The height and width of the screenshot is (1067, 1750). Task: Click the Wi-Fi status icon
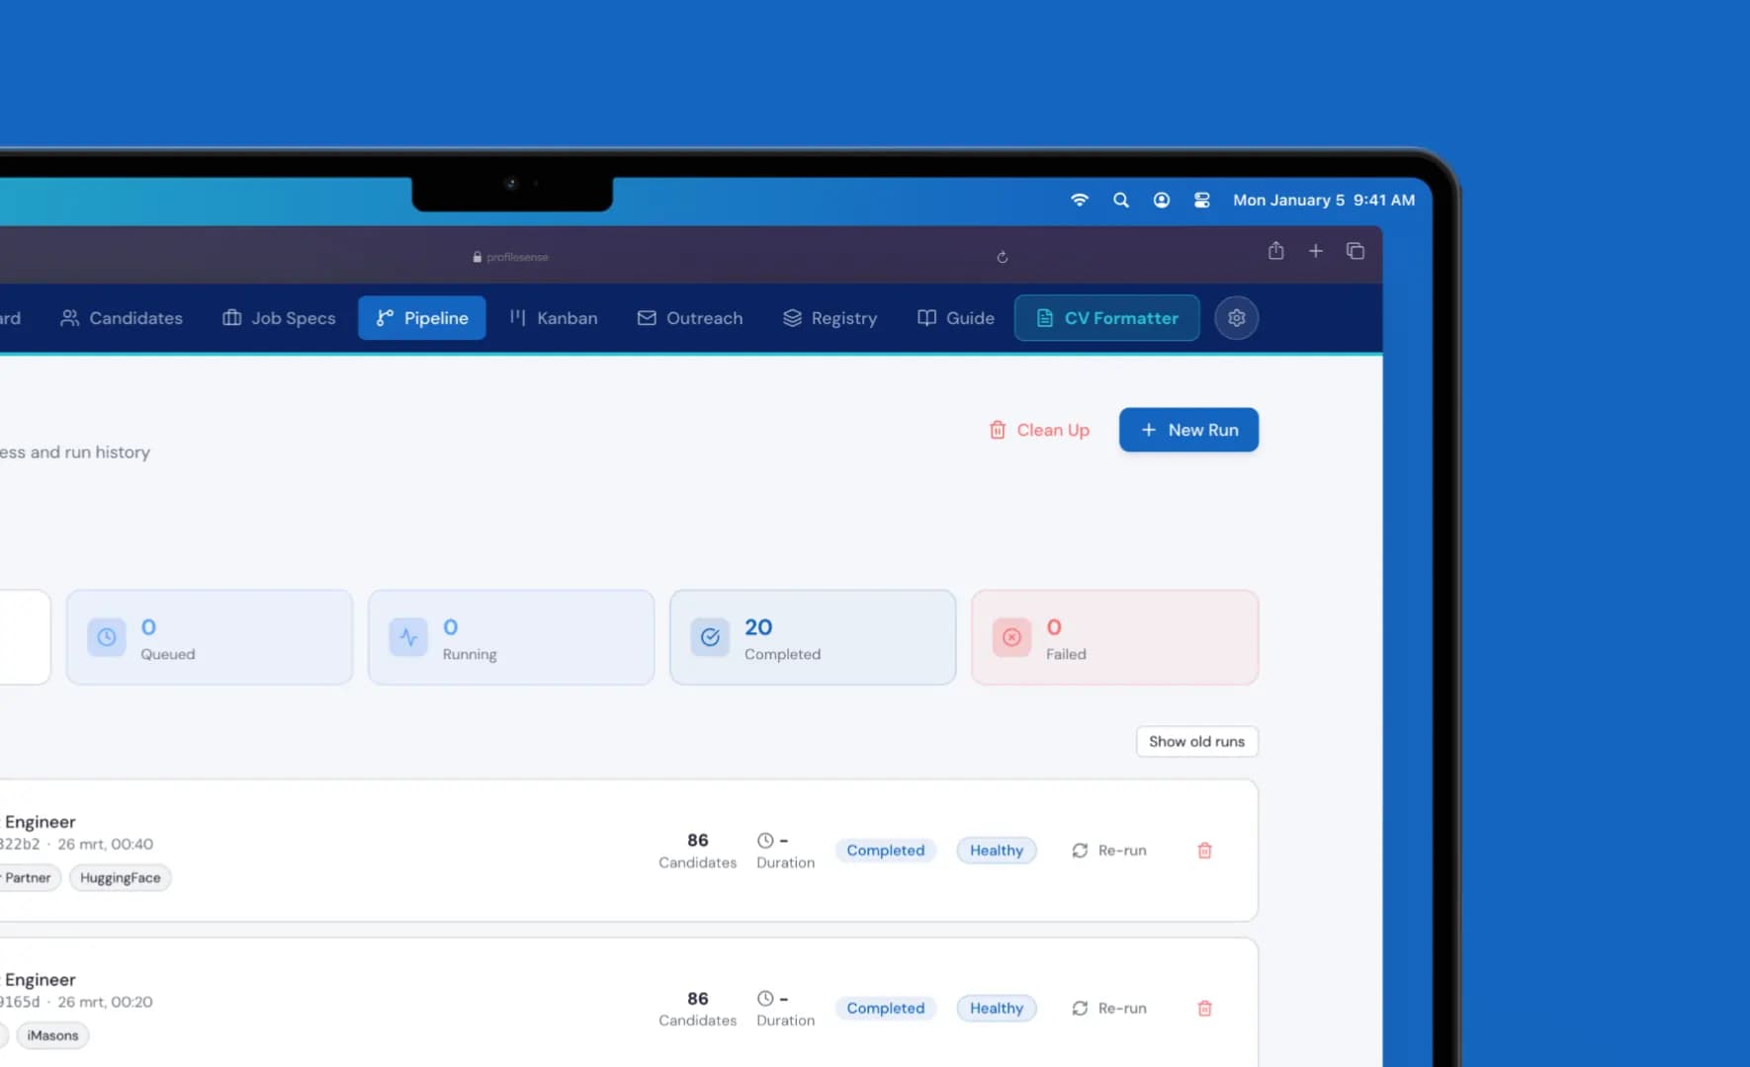1079,200
